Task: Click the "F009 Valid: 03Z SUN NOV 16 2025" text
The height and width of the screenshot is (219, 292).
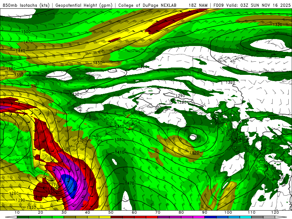Action: pyautogui.click(x=252, y=5)
